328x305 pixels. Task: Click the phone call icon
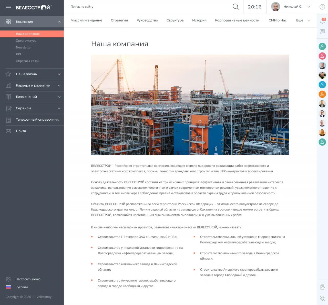(x=322, y=298)
